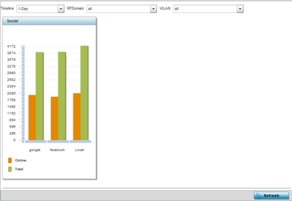Click the Refresh button icon
Image resolution: width=292 pixels, height=201 pixels.
259,196
